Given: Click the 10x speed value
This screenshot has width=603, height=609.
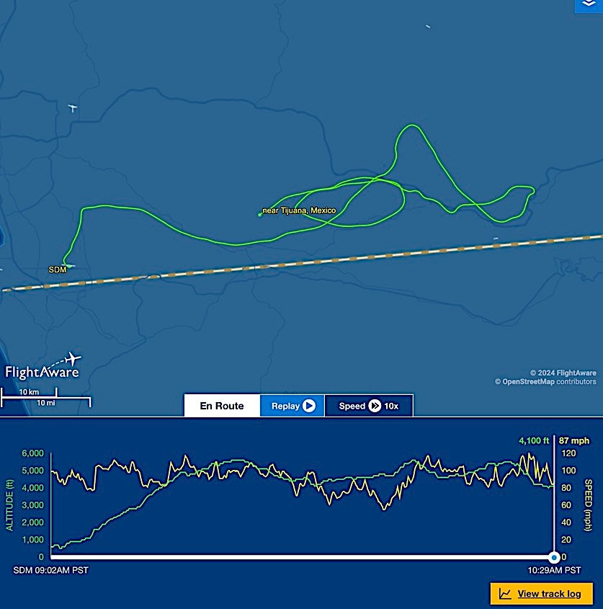Looking at the screenshot, I should coord(391,406).
